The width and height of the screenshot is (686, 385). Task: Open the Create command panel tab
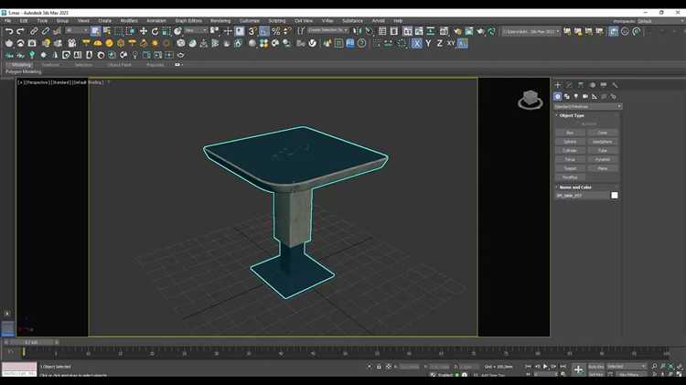[x=558, y=85]
